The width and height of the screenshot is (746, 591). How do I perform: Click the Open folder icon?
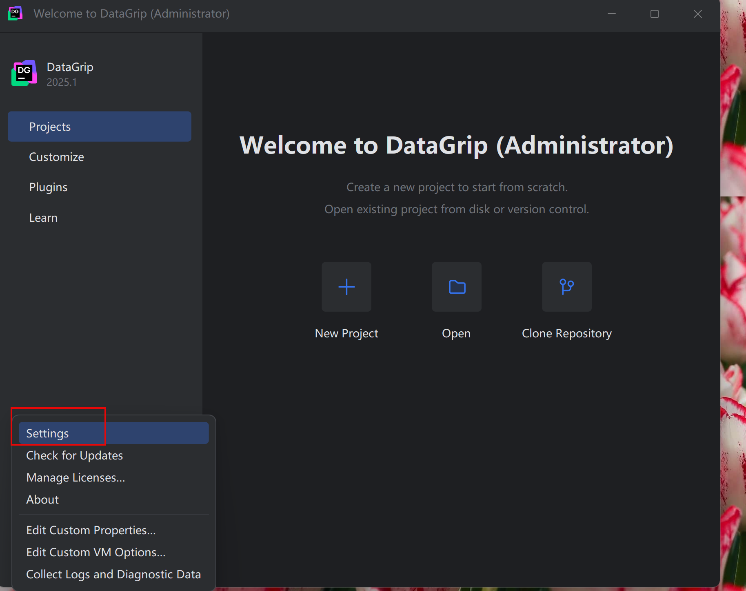tap(457, 287)
